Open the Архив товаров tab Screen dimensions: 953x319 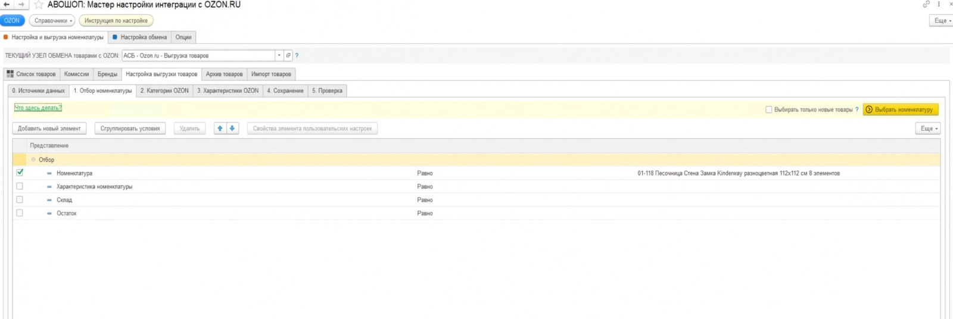point(224,74)
